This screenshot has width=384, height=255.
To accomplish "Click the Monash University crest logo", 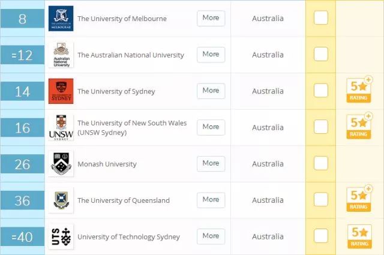I will tap(61, 164).
